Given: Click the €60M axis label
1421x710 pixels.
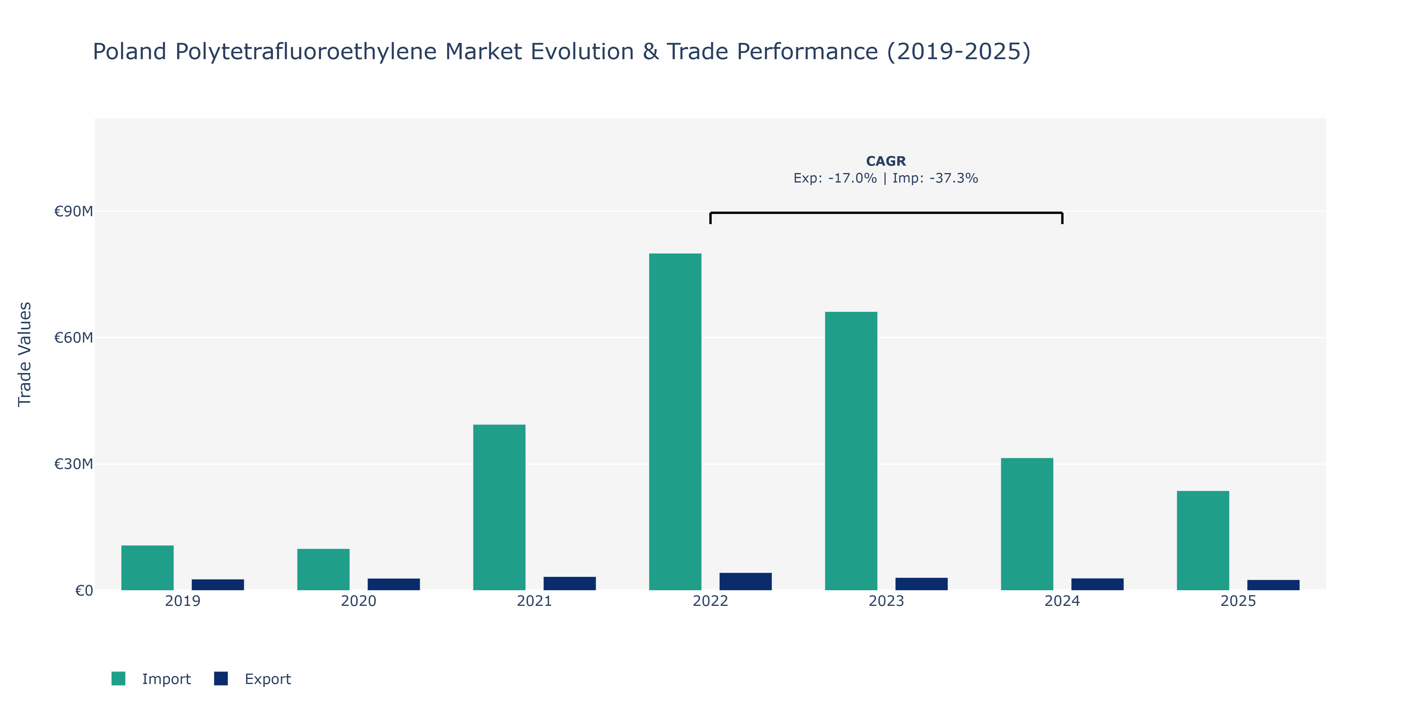Looking at the screenshot, I should point(73,337).
